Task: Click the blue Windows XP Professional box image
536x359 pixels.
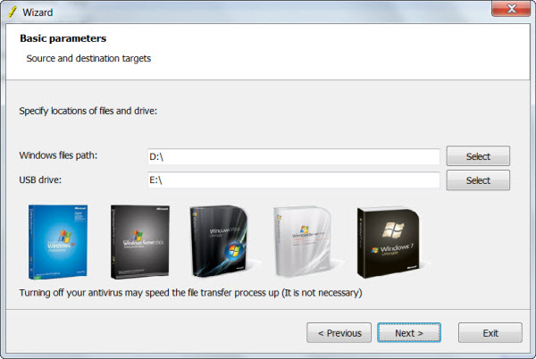Action: [58, 242]
